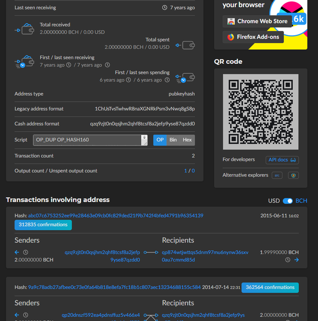Open BTC alternative explorer icon

[277, 176]
